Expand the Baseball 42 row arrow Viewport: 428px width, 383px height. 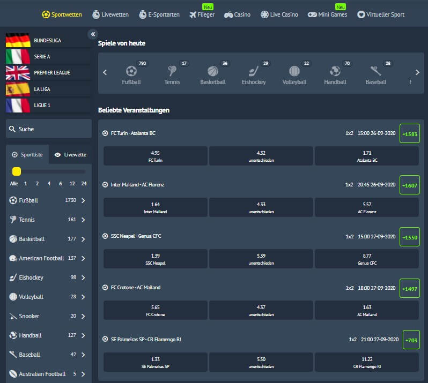coord(83,355)
